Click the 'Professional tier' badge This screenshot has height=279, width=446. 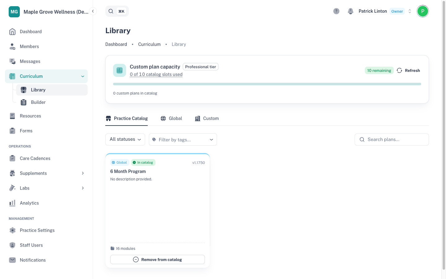click(x=201, y=67)
